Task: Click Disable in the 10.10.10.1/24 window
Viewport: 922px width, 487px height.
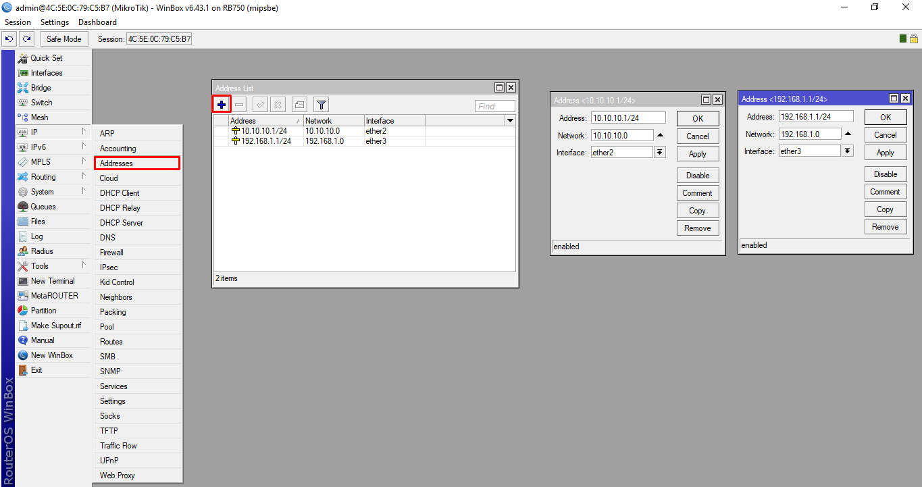Action: [698, 176]
